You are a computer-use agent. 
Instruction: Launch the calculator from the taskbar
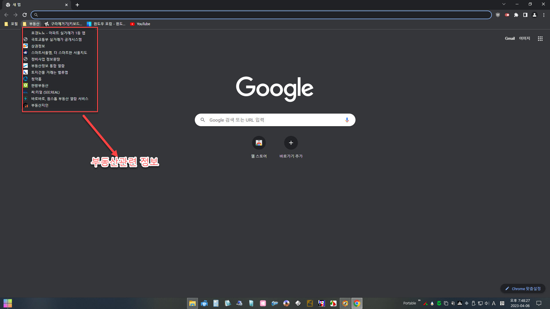(x=216, y=303)
